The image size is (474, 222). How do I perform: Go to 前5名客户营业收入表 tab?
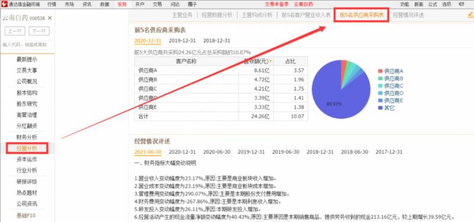point(306,15)
